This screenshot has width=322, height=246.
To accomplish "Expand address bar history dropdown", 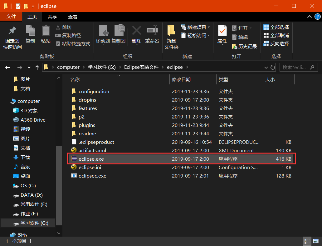I will (x=266, y=68).
